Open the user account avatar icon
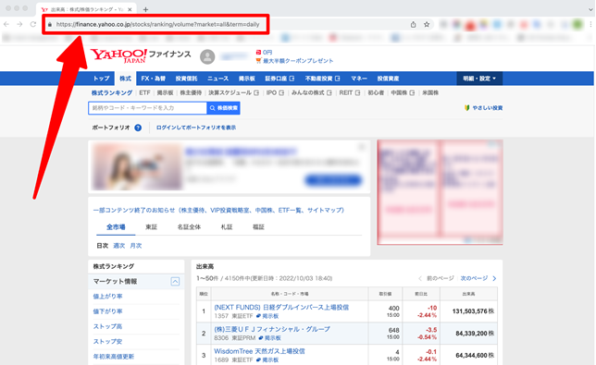Viewport: 596px width, 365px height. pos(207,57)
